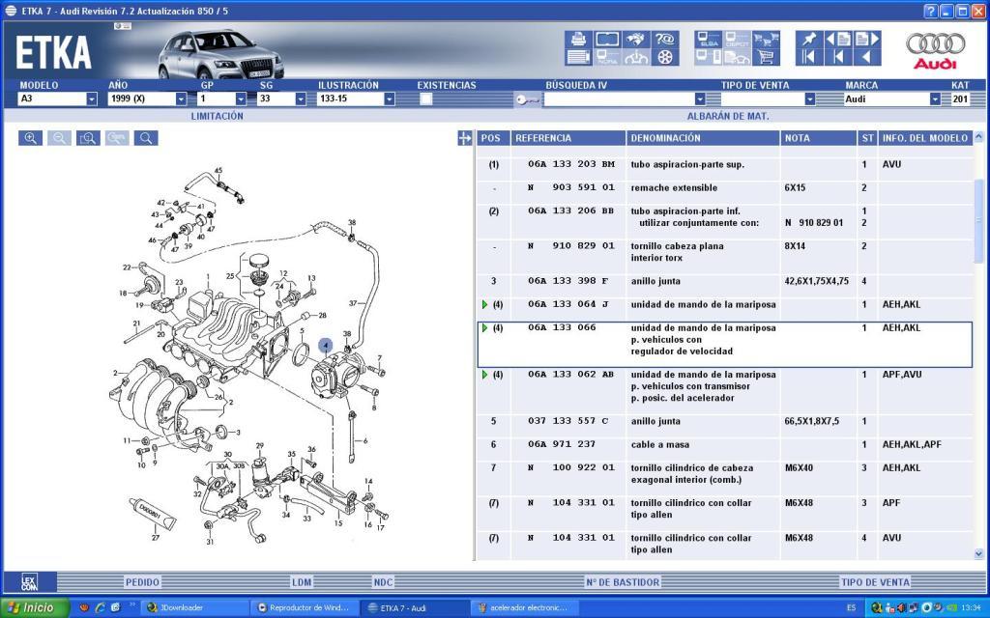This screenshot has height=618, width=990.
Task: Expand the green arrow for 06A 133 062 AB
Action: [x=484, y=375]
